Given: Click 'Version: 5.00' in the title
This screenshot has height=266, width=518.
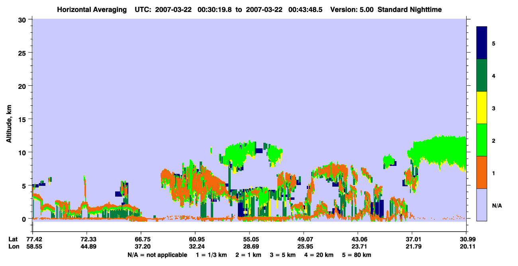Looking at the screenshot, I should tap(352, 10).
